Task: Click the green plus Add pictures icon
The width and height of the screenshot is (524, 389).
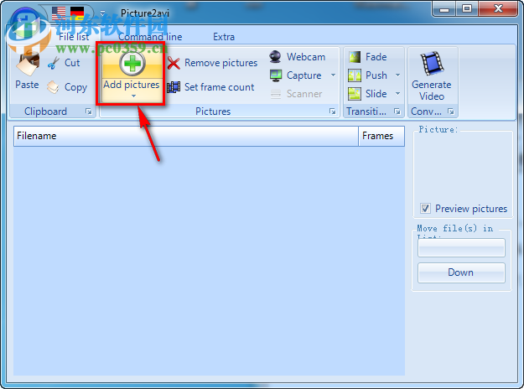Action: (x=132, y=63)
